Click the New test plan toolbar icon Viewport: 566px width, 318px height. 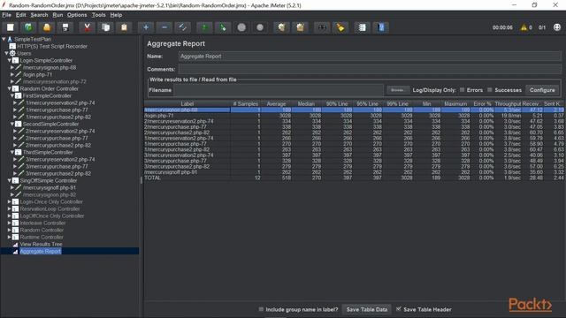pyautogui.click(x=11, y=27)
